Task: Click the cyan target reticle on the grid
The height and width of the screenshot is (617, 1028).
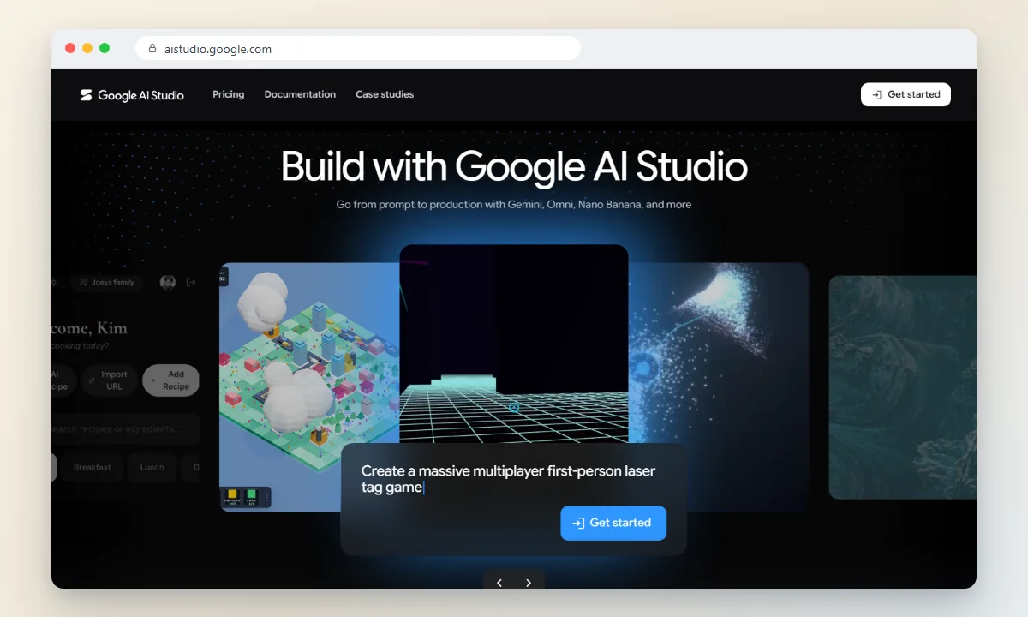Action: (x=514, y=406)
